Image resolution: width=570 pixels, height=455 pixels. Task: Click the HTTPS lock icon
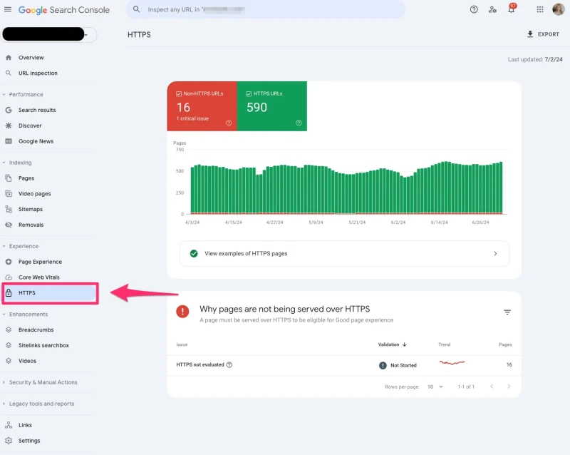[x=9, y=292]
